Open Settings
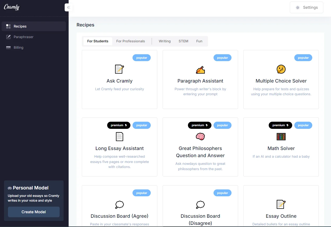 point(306,7)
